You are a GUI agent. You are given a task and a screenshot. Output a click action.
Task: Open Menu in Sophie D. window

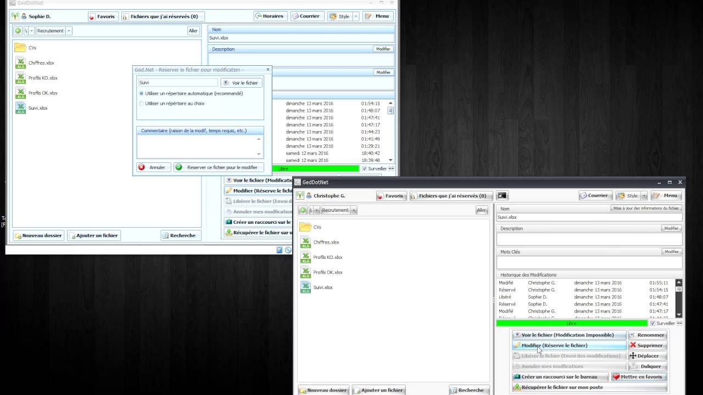click(378, 16)
